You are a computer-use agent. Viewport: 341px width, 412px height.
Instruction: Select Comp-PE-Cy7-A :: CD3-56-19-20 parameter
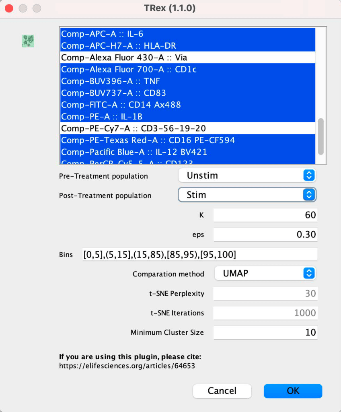[133, 128]
